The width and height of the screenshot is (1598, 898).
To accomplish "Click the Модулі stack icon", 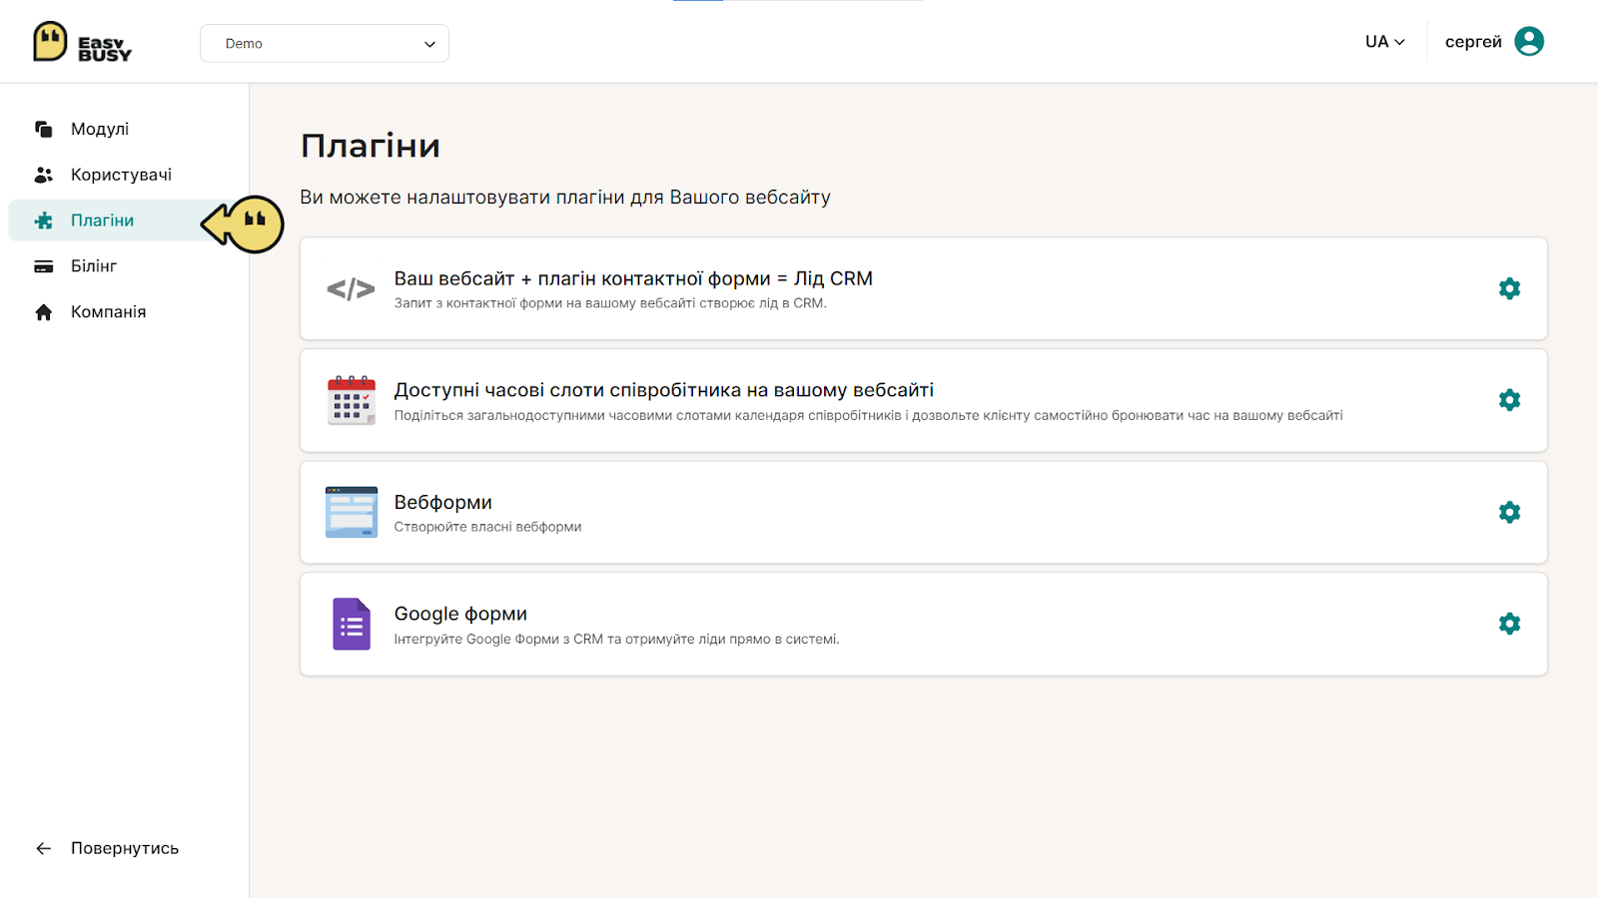I will [x=44, y=129].
